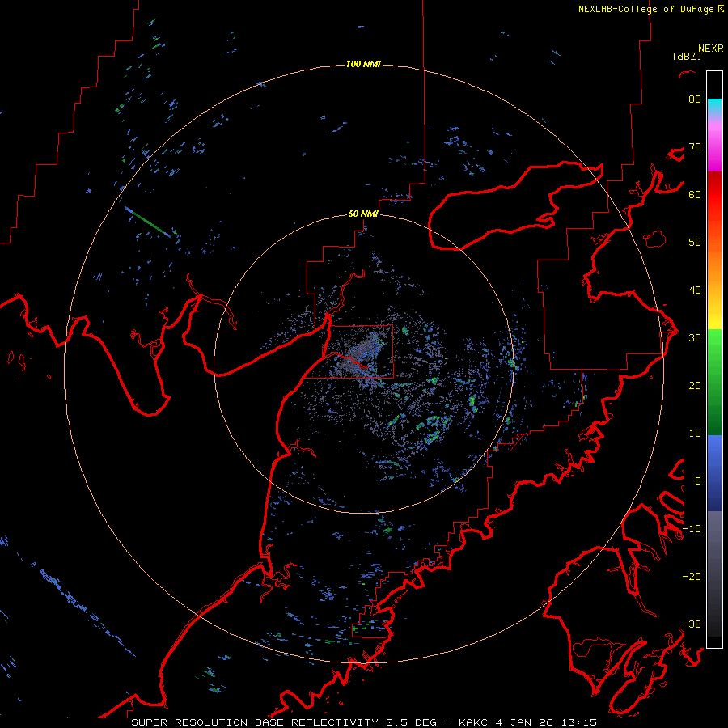Click the -10 dBZ scale value
This screenshot has height=728, width=728.
coord(692,528)
